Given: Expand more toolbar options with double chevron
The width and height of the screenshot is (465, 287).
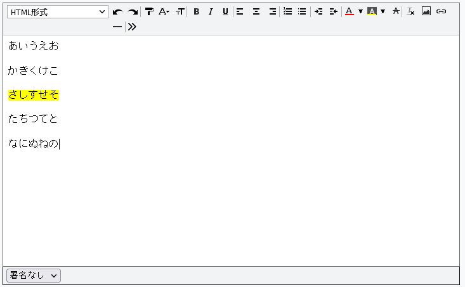Looking at the screenshot, I should (132, 27).
